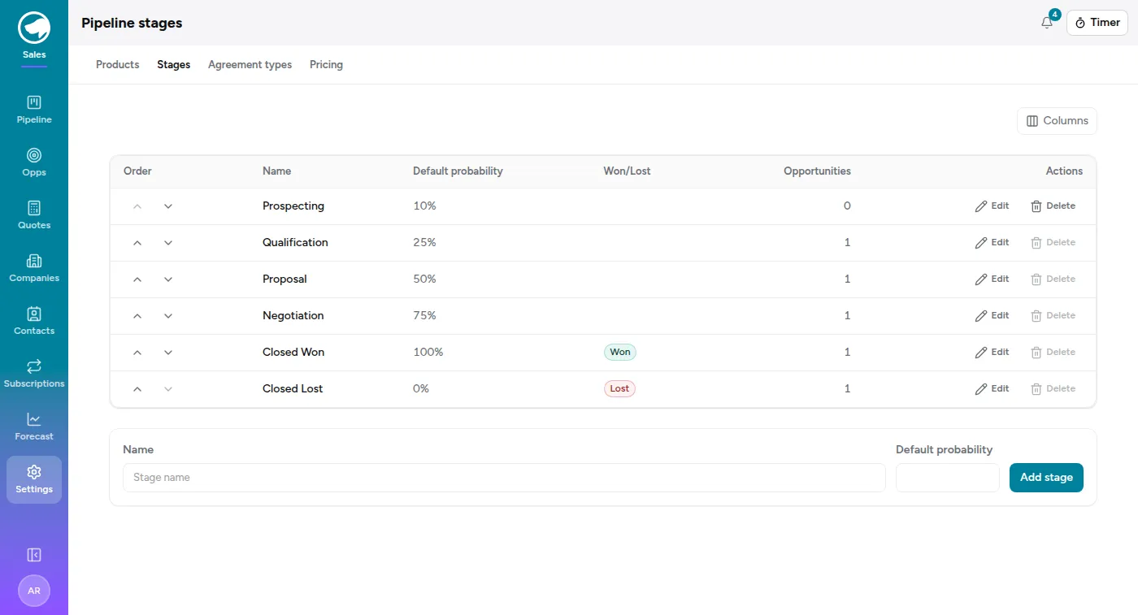Start the Timer

1097,23
